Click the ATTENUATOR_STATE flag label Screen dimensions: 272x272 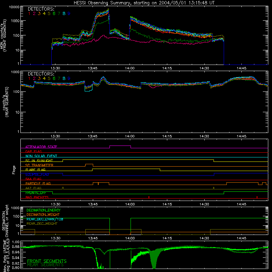click(x=41, y=147)
